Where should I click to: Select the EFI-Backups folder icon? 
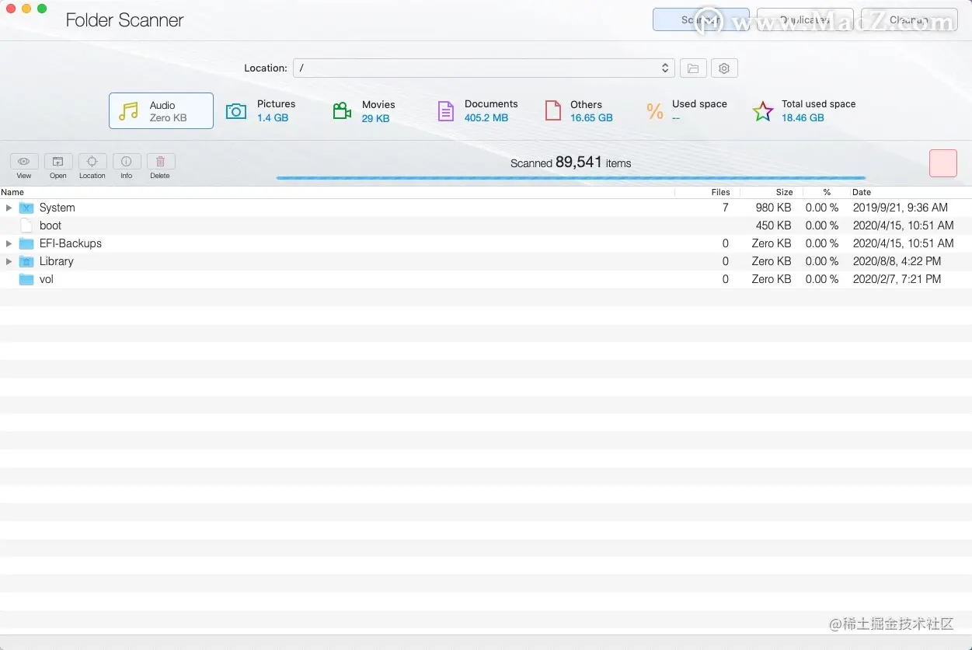point(26,243)
